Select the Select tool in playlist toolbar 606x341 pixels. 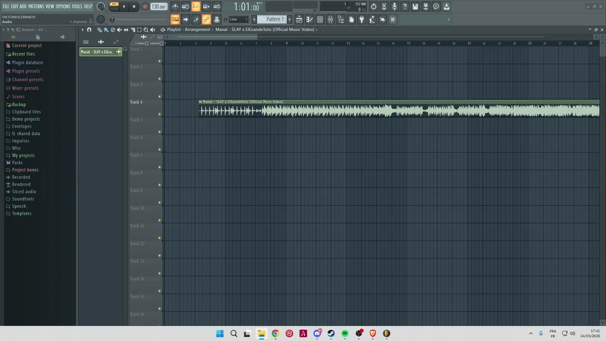pyautogui.click(x=139, y=29)
